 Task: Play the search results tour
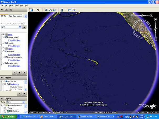[14, 73]
